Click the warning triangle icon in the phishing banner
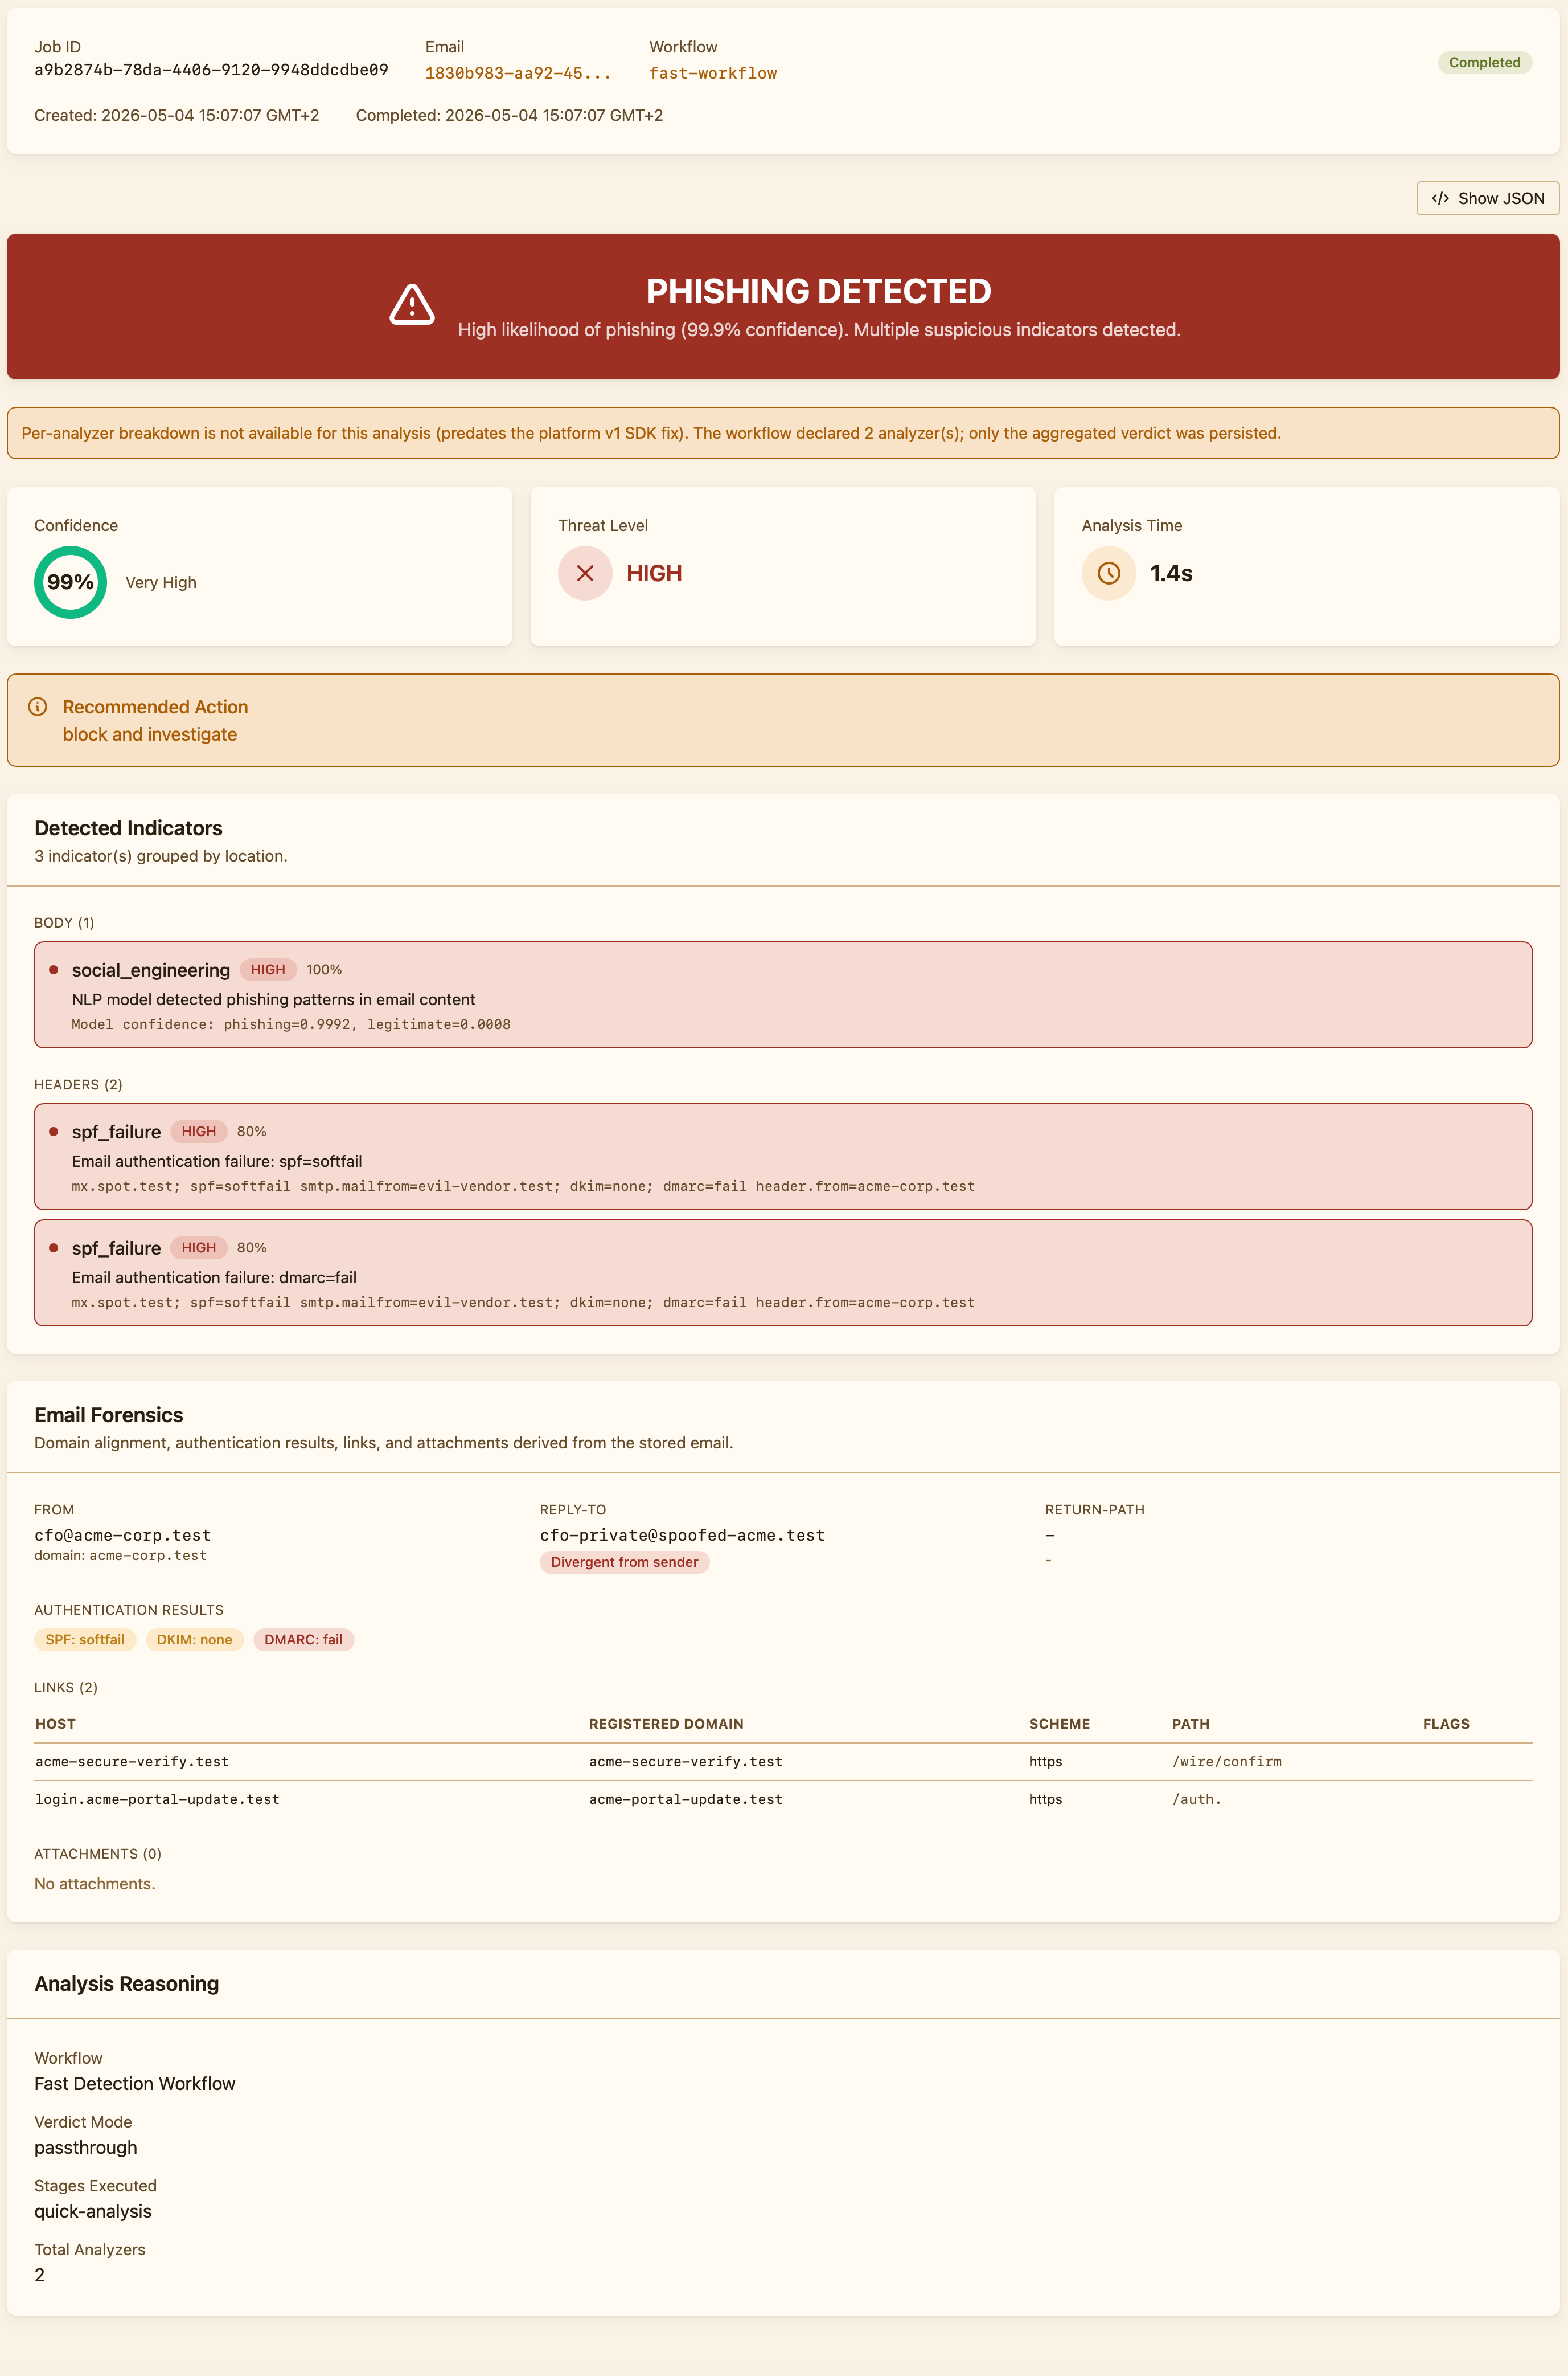The width and height of the screenshot is (1568, 2376). coord(412,304)
